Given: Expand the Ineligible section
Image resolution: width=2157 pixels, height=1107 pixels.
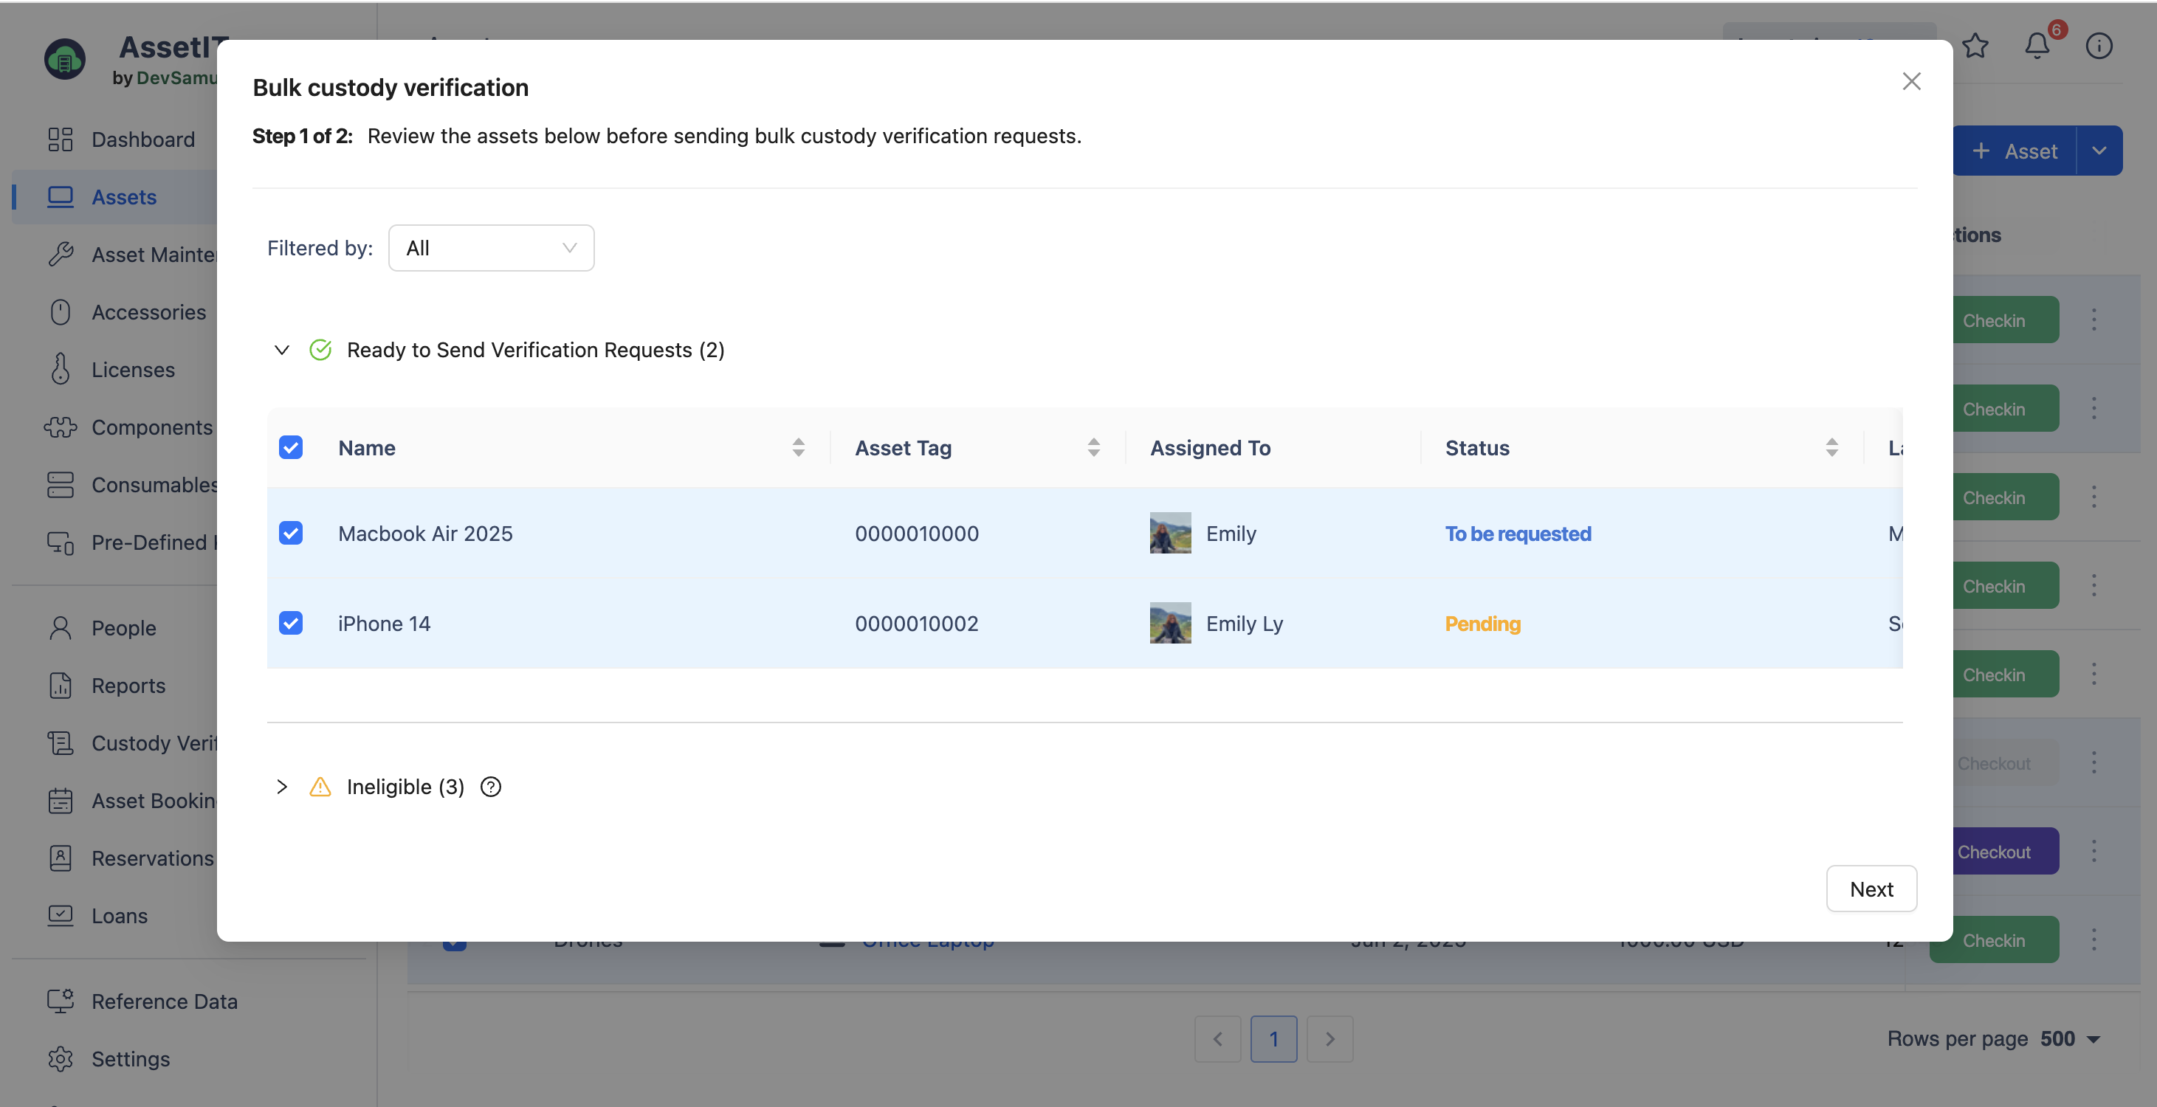Looking at the screenshot, I should [282, 786].
